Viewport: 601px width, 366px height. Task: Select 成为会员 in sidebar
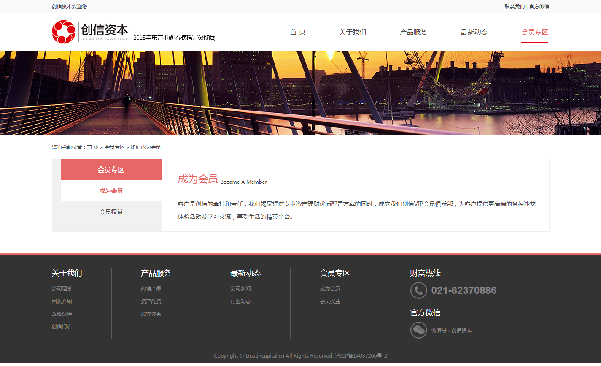pos(111,191)
